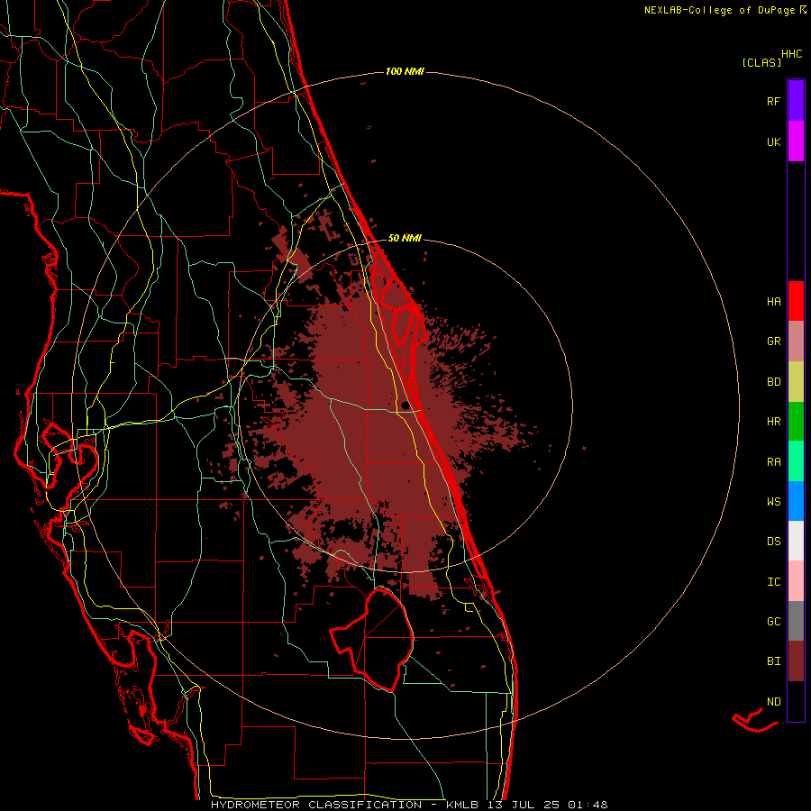Click the "GC" legend label
Image resolution: width=811 pixels, height=811 pixels.
click(x=774, y=622)
